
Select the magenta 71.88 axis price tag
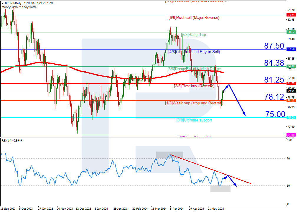pyautogui.click(x=291, y=135)
